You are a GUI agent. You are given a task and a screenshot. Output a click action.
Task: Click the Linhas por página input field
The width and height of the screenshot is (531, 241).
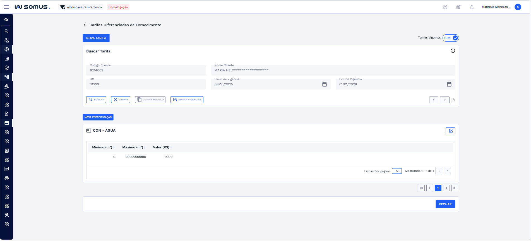pyautogui.click(x=397, y=171)
